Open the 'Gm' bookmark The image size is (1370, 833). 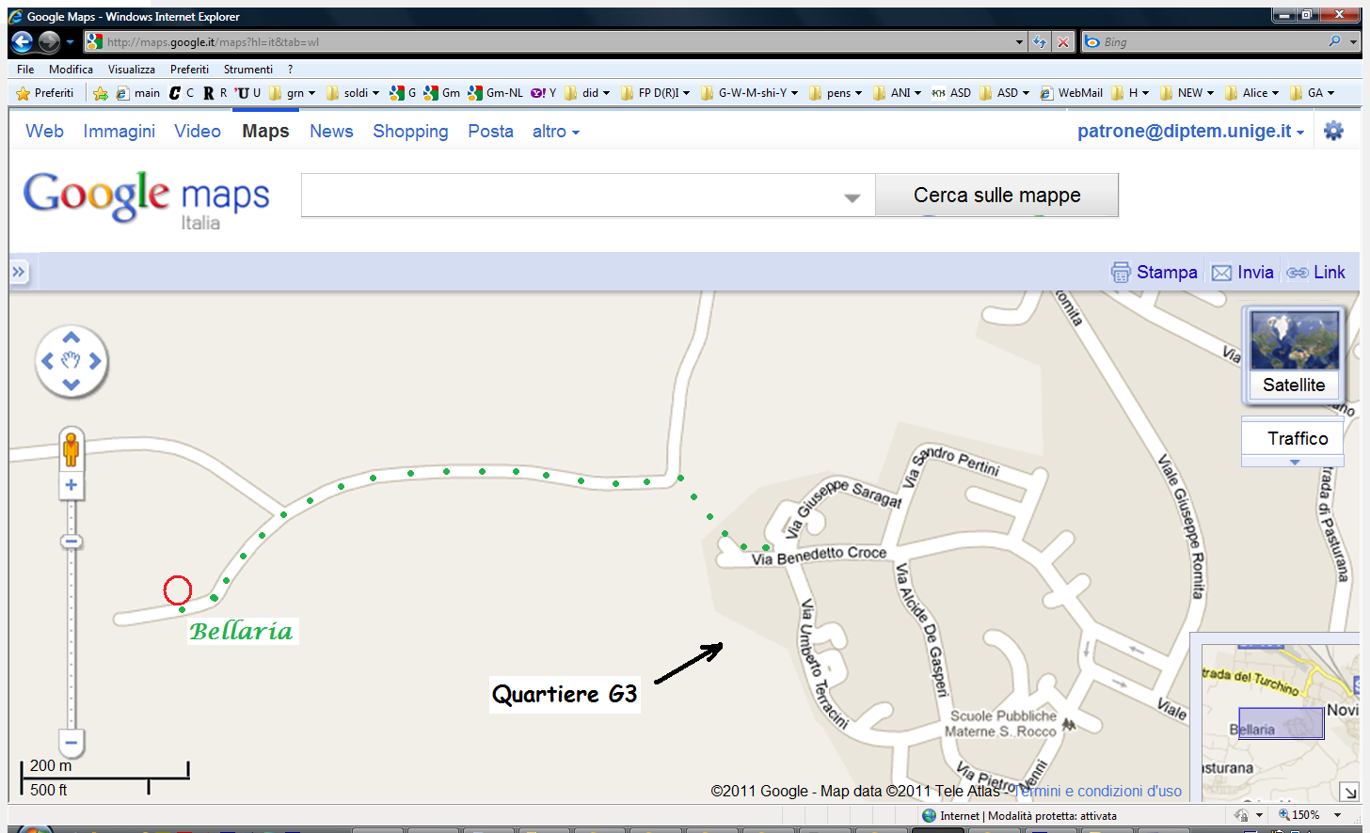442,93
